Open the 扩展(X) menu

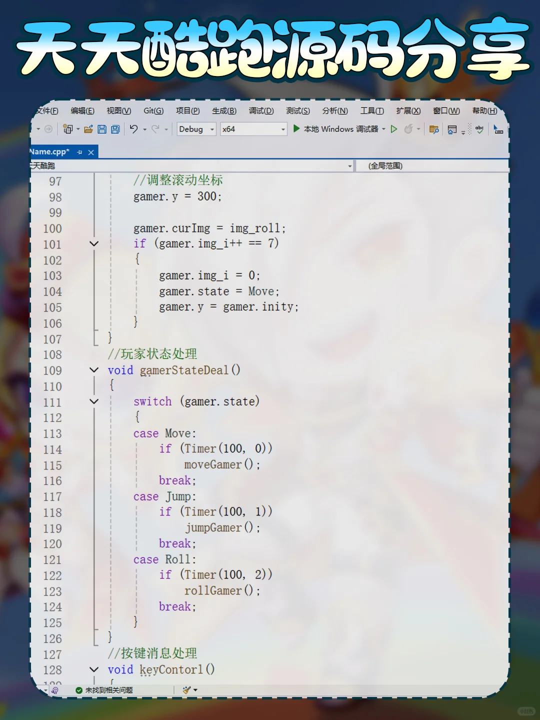[x=408, y=111]
